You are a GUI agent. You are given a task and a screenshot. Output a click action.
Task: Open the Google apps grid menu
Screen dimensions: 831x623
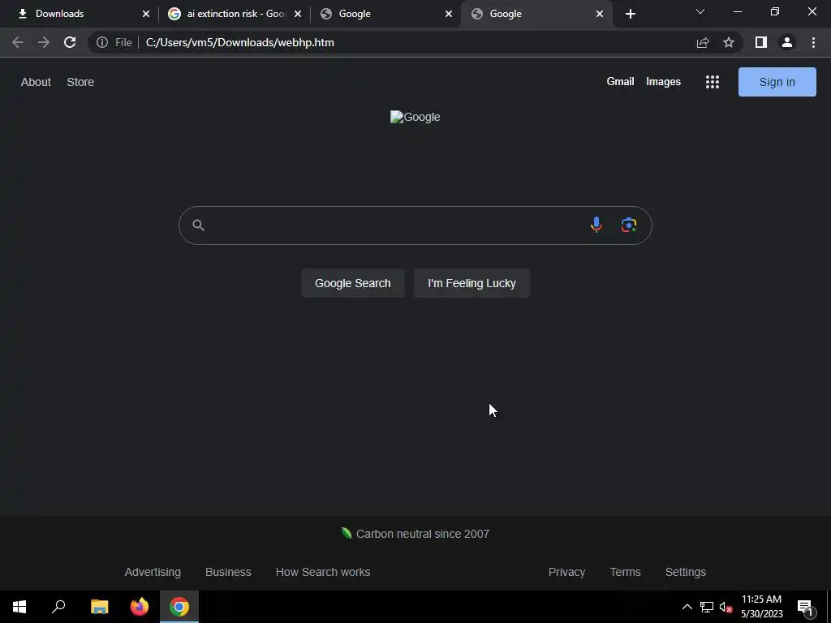pyautogui.click(x=713, y=82)
